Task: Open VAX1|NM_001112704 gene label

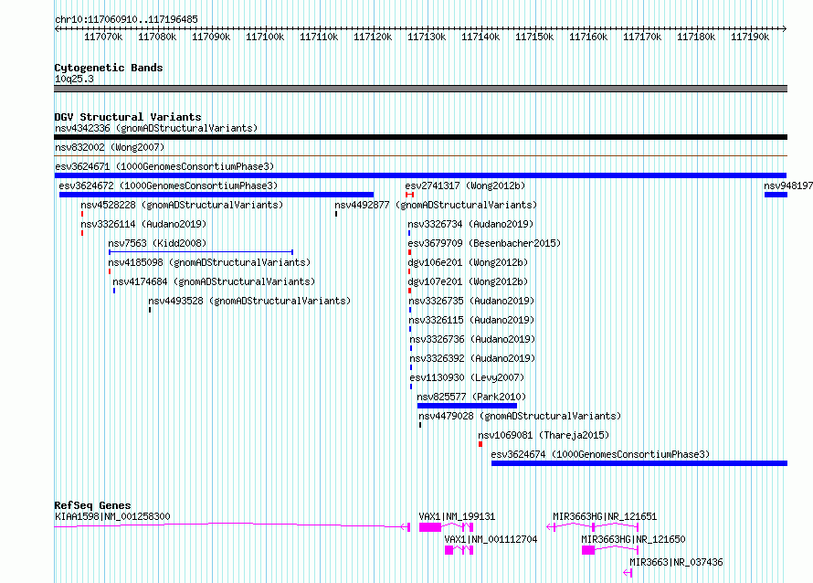Action: (491, 539)
